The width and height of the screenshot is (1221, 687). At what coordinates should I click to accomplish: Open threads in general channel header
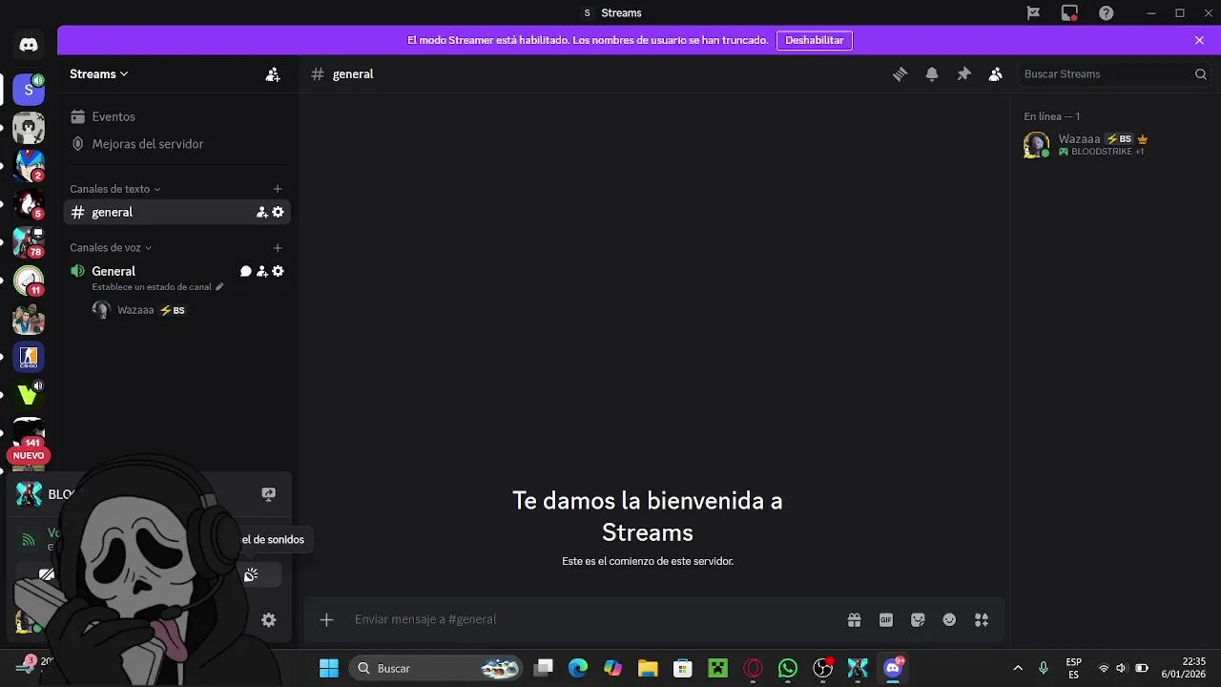pos(900,74)
